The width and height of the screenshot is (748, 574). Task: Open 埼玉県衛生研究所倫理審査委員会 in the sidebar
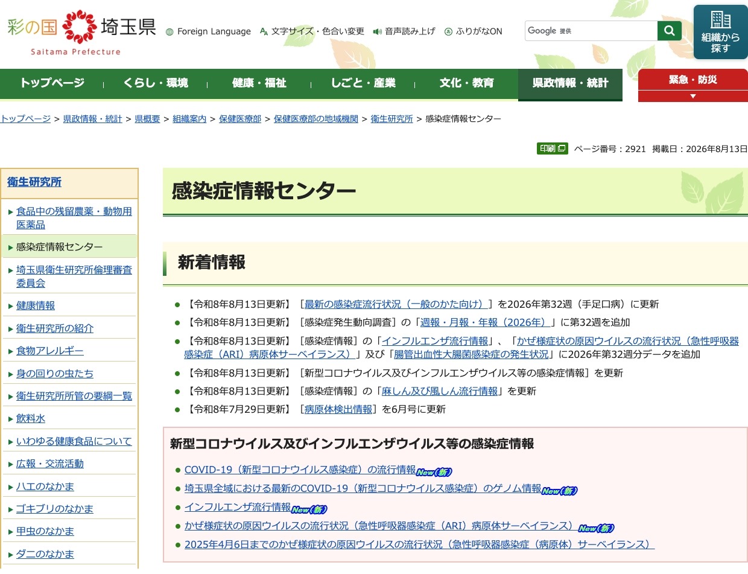pos(74,276)
